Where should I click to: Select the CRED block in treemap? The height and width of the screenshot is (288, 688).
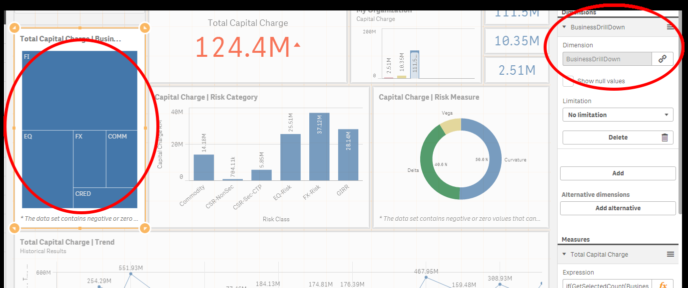tap(105, 198)
